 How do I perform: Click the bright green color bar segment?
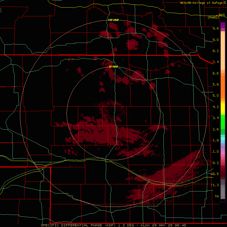pyautogui.click(x=223, y=122)
